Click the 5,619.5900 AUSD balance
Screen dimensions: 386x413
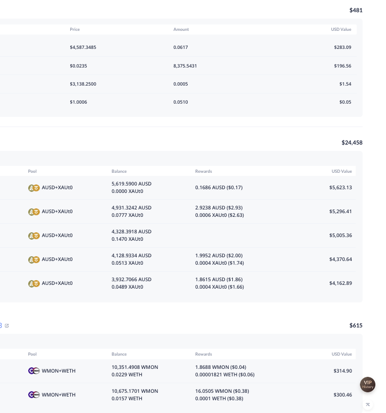pyautogui.click(x=131, y=184)
